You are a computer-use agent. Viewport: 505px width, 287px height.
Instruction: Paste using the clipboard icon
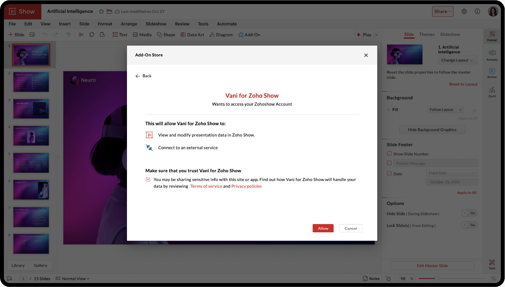(102, 35)
